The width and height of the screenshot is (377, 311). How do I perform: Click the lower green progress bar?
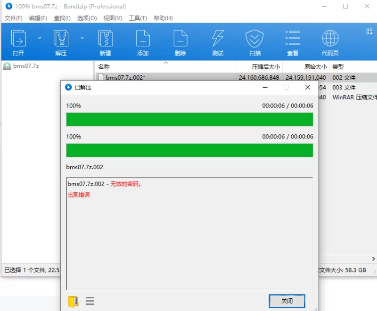point(189,150)
